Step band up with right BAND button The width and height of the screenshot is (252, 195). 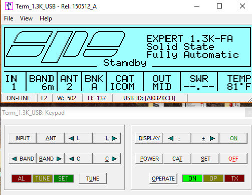[x=51, y=159]
